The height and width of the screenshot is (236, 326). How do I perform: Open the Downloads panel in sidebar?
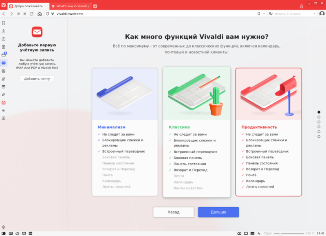(4, 31)
